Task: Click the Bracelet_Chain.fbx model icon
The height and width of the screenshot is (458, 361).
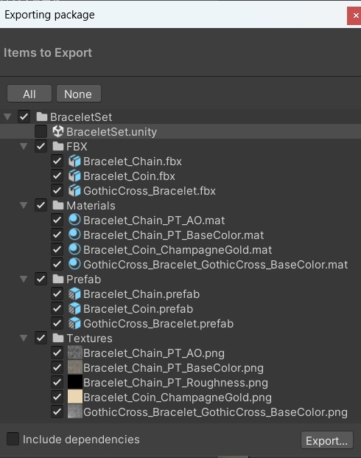Action: pyautogui.click(x=74, y=162)
